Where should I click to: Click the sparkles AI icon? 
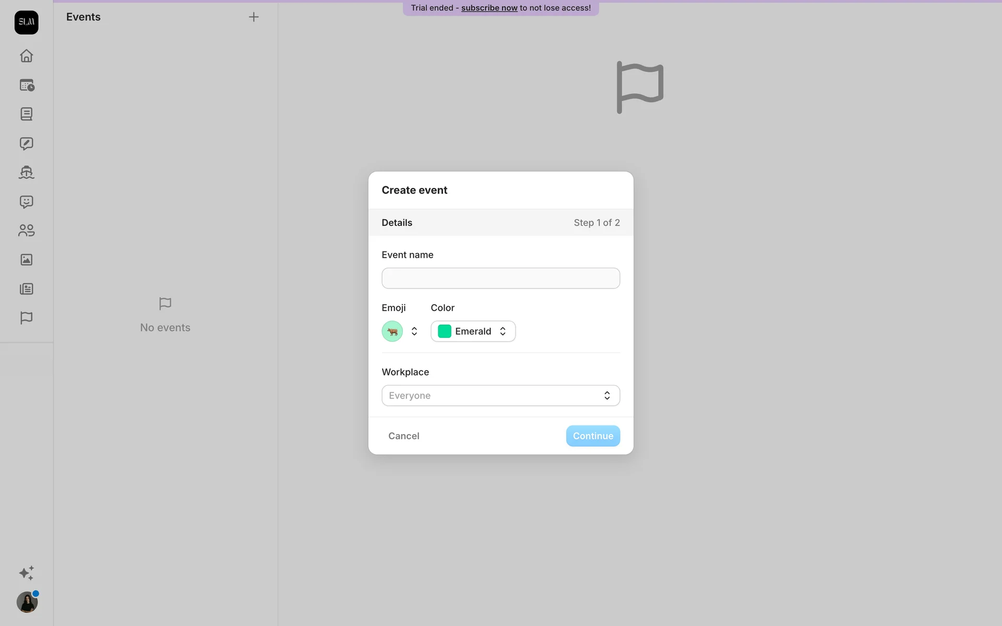tap(26, 573)
